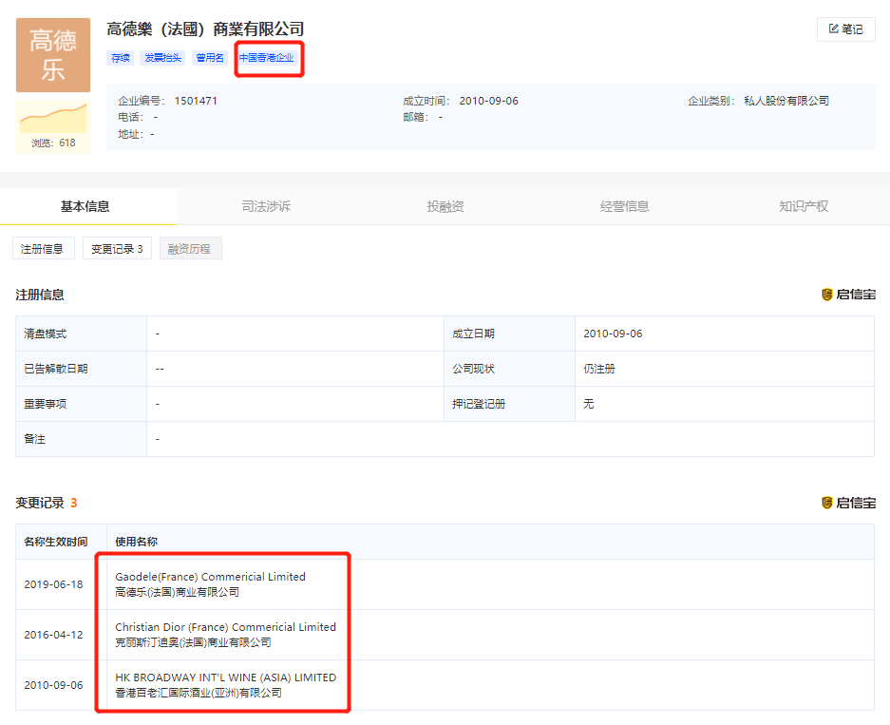The width and height of the screenshot is (890, 725).
Task: Select Christian Dior (France) Commericial Limited entry
Action: tap(226, 627)
